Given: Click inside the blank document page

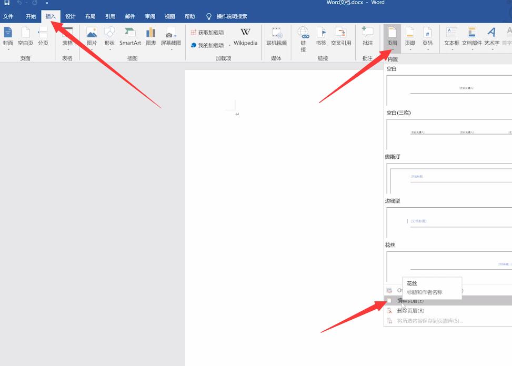Looking at the screenshot, I should (284, 218).
